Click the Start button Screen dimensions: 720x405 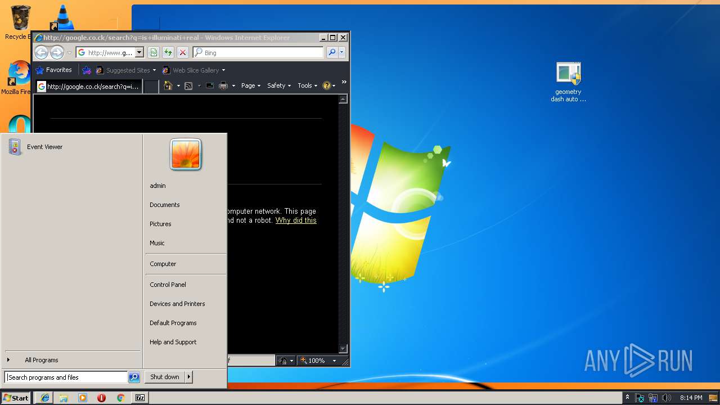tap(16, 398)
